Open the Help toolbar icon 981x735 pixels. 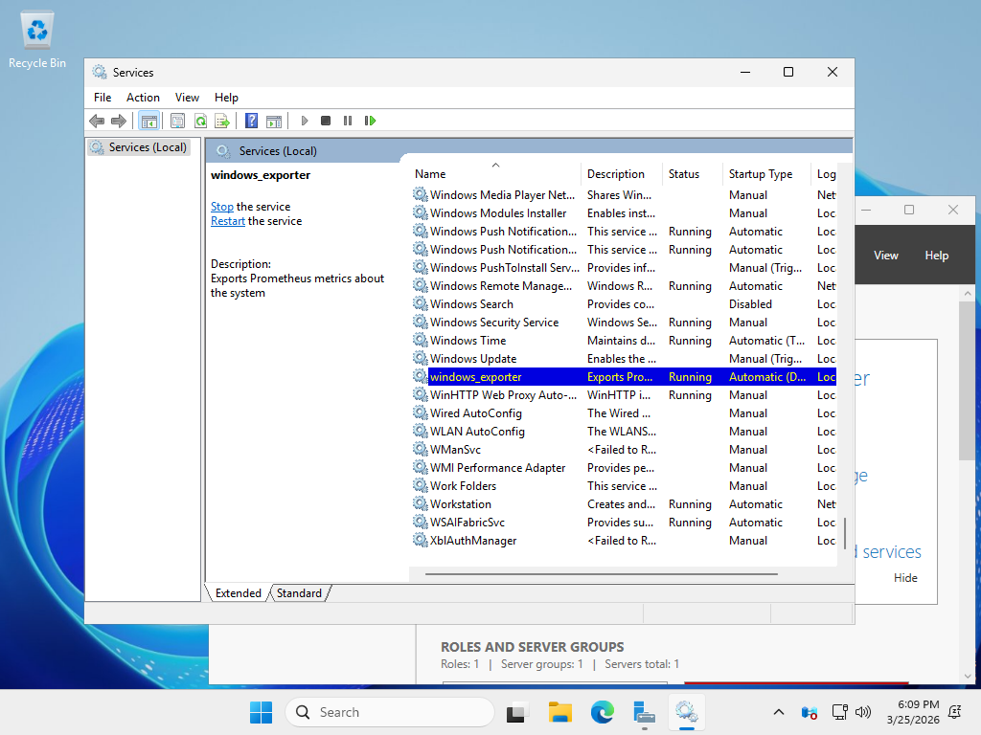click(x=252, y=121)
